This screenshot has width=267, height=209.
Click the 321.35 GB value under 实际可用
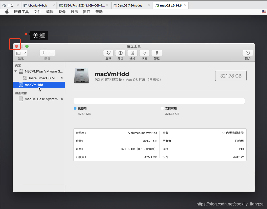(172, 114)
